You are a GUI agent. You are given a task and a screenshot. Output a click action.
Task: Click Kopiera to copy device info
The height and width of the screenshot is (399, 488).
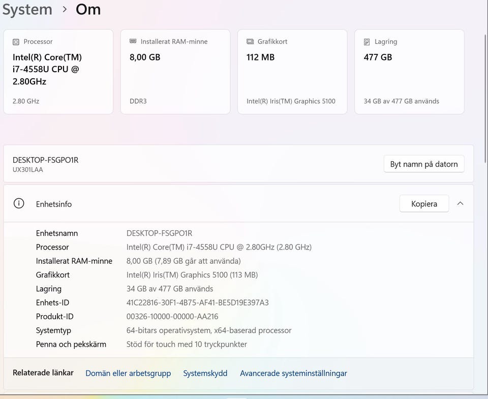coord(424,203)
